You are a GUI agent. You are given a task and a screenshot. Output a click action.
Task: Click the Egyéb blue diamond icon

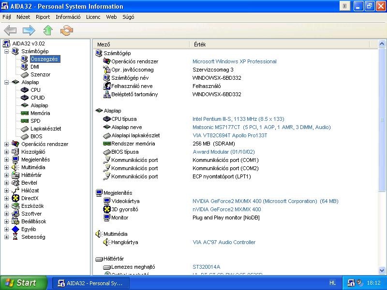pos(15,229)
